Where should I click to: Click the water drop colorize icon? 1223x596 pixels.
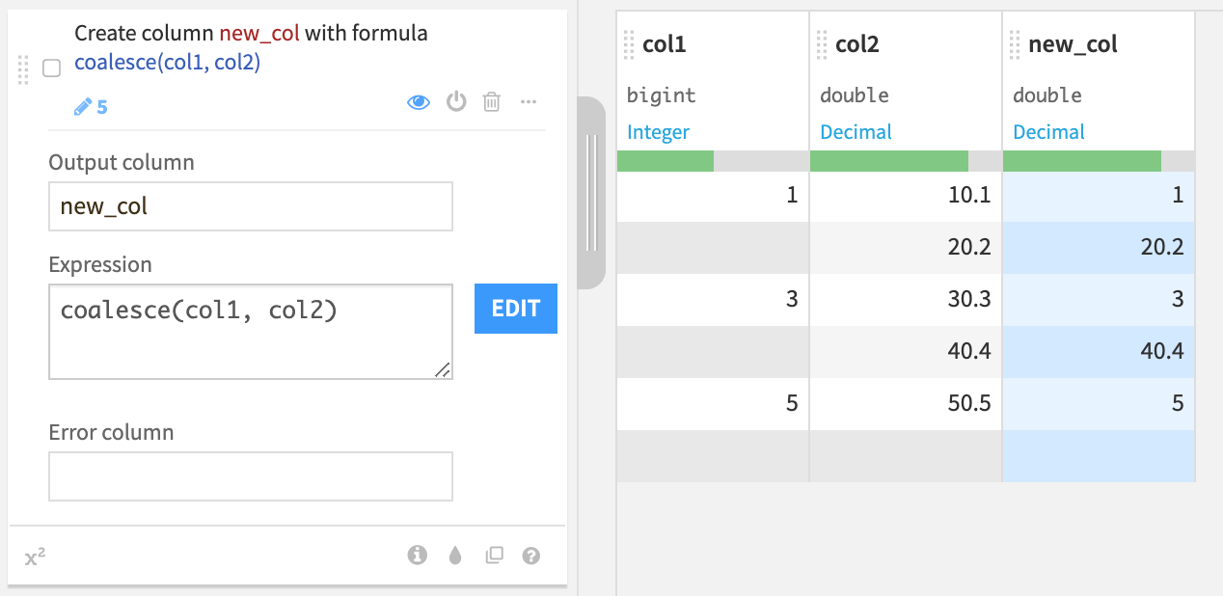coord(455,555)
